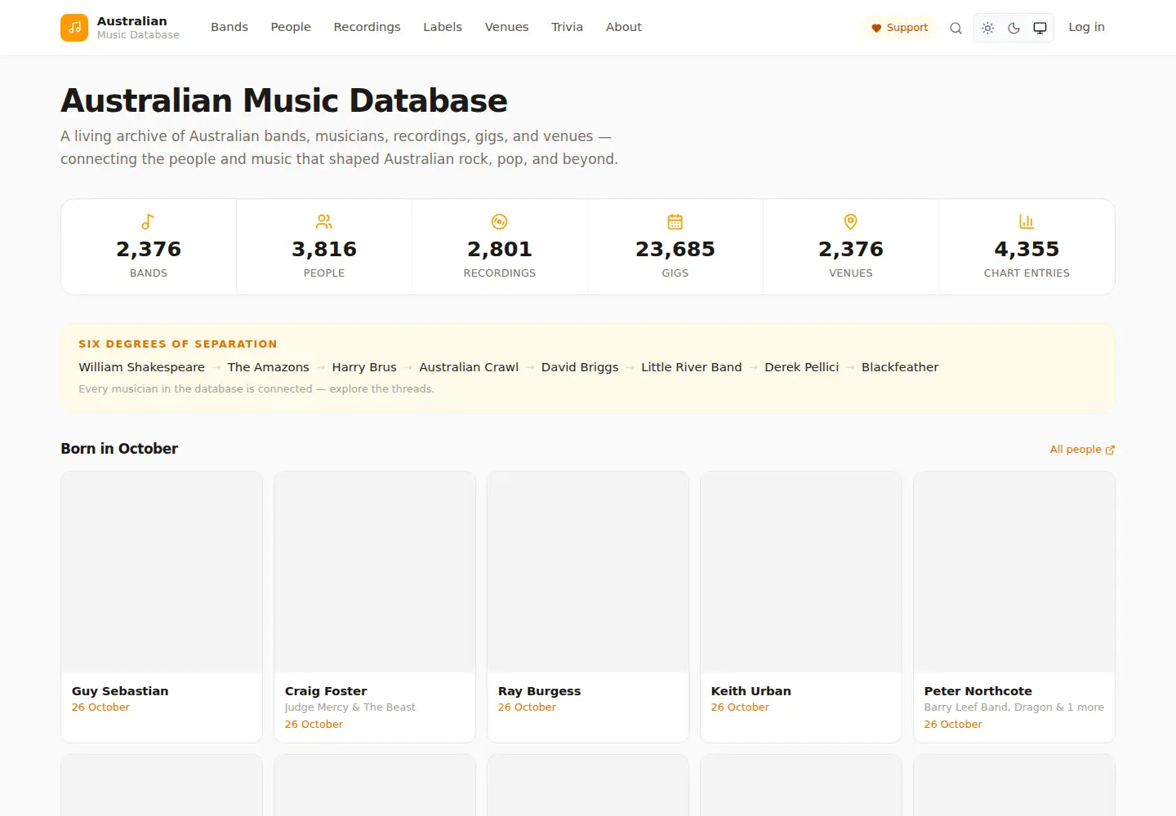Switch to dark theme moon icon
Screen dimensions: 1176x816
tap(1013, 28)
